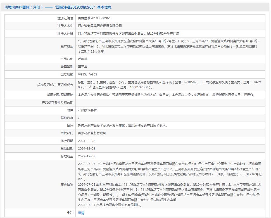Screen dimensions: 271x218
Task: Click the lightbulb icon next to 注
Action: (x=68, y=213)
